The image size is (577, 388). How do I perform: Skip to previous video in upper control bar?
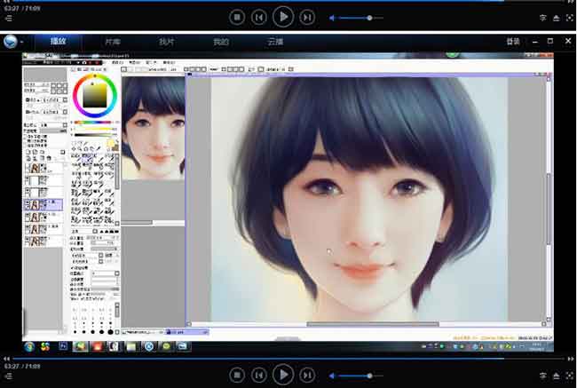(259, 17)
